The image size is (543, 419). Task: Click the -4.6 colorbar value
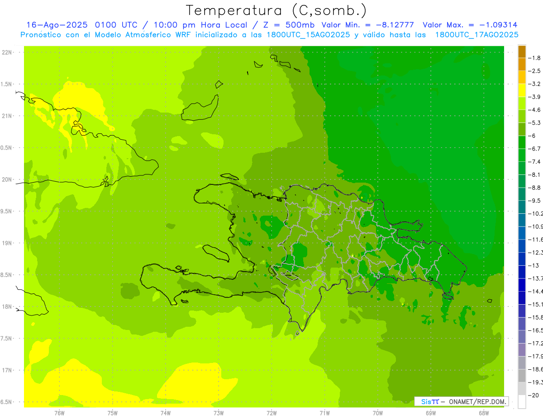[535, 110]
